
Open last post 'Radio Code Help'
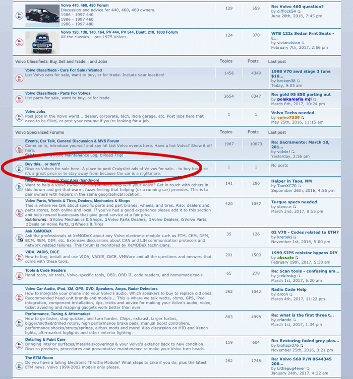(289, 289)
